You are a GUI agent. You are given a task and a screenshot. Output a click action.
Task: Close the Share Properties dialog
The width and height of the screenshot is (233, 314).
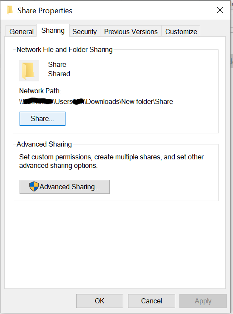(220, 10)
